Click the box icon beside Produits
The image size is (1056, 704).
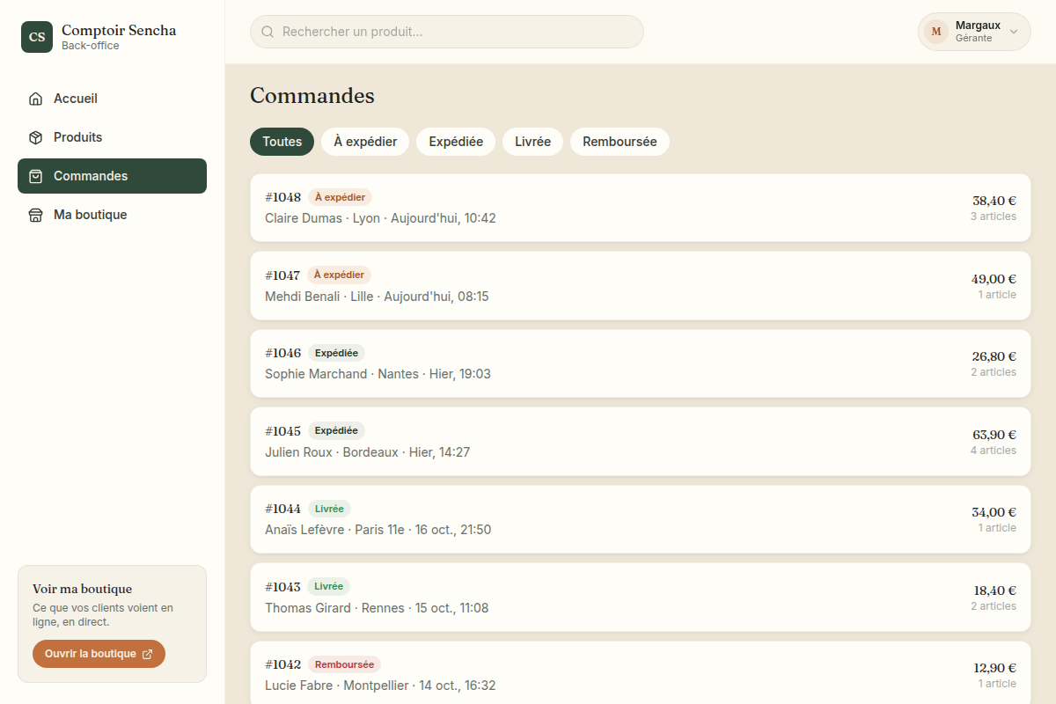coord(35,137)
